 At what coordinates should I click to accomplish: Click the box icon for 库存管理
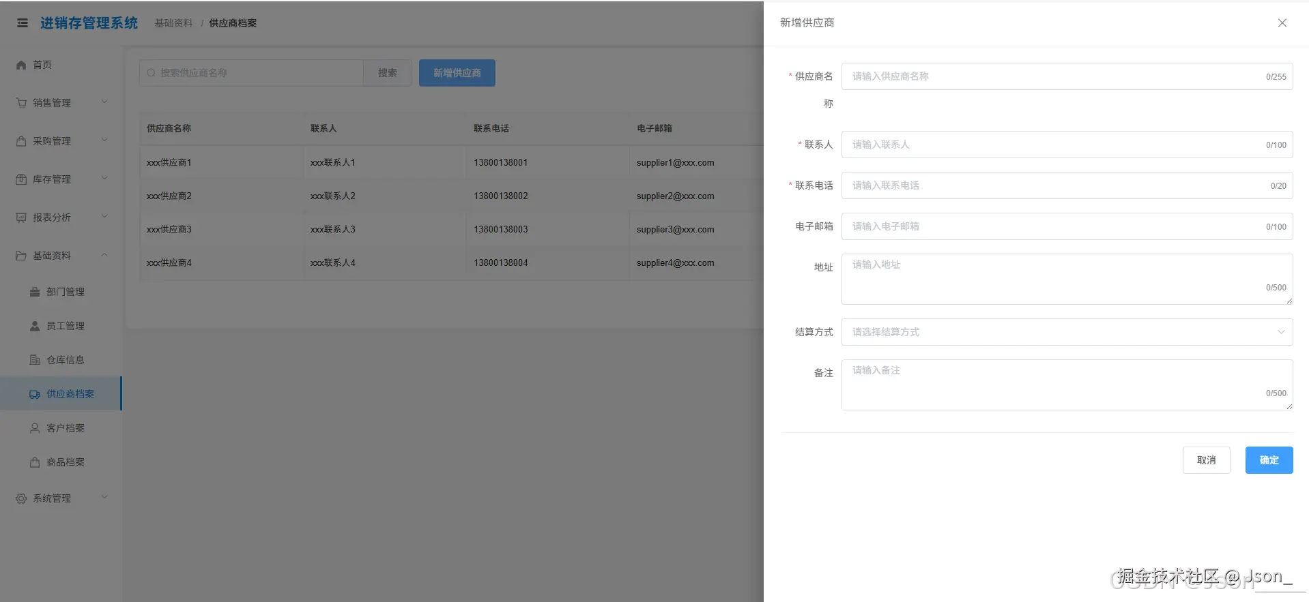click(x=21, y=179)
